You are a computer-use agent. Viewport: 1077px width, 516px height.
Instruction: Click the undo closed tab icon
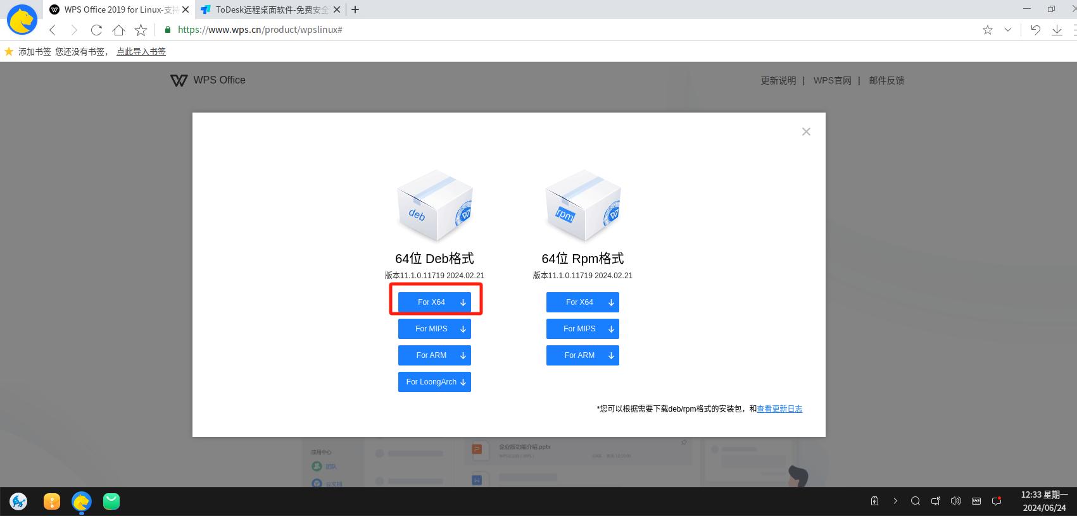(1035, 30)
